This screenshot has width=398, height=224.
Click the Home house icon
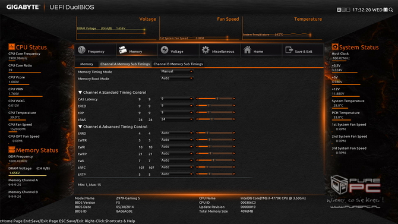click(247, 50)
